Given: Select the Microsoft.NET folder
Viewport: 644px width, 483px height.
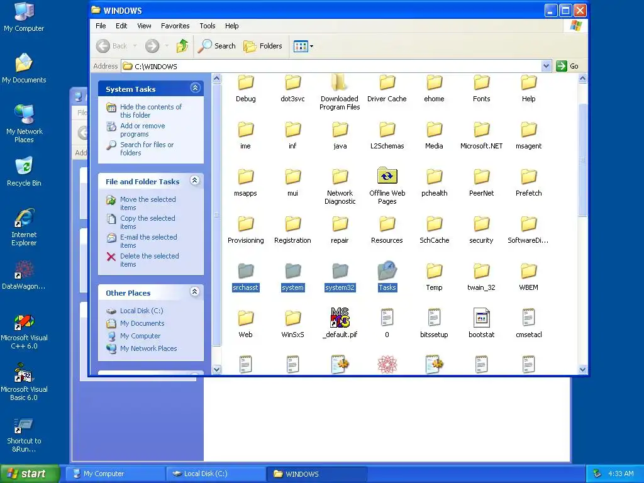Looking at the screenshot, I should tap(481, 136).
